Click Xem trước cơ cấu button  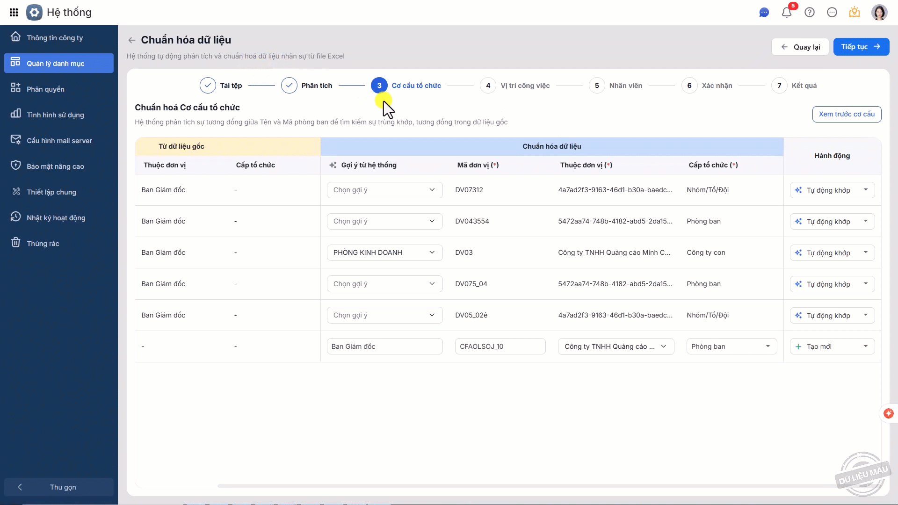point(846,114)
